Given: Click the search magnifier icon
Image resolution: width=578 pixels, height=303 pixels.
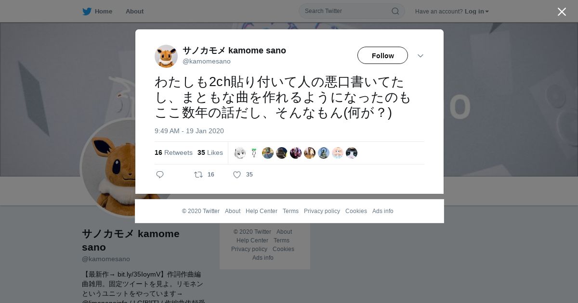Looking at the screenshot, I should coord(395,11).
